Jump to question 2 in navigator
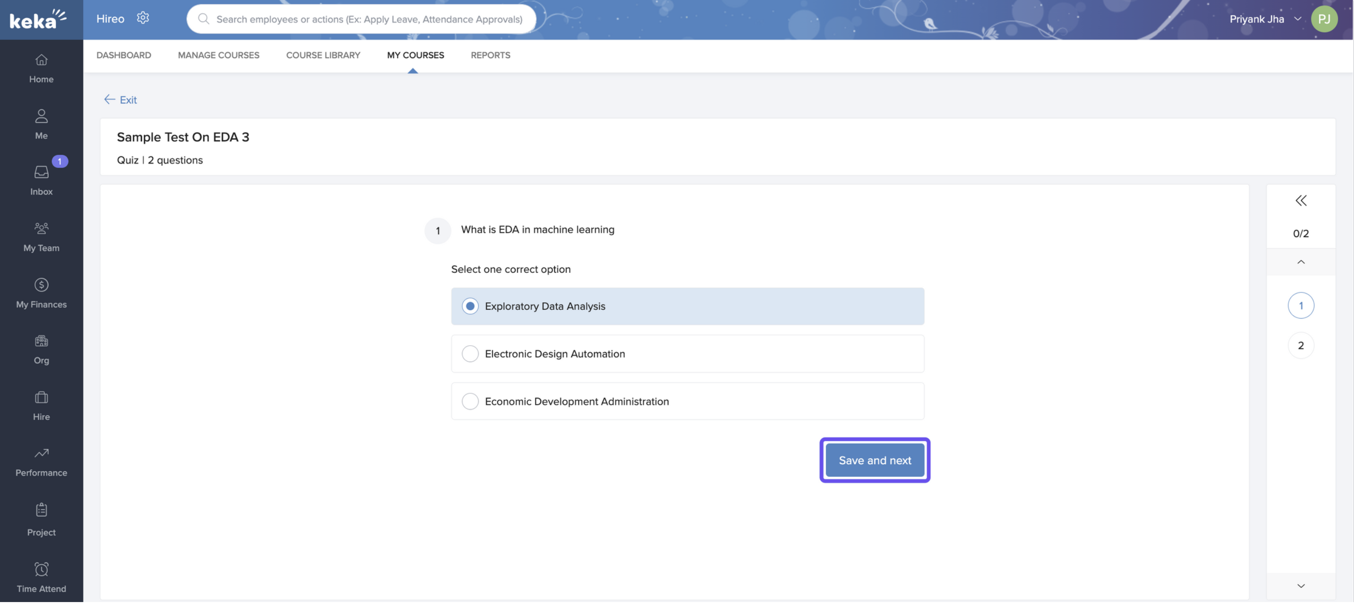 (x=1301, y=346)
